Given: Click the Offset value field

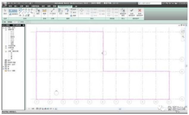Looking at the screenshot, I should 15,22.
